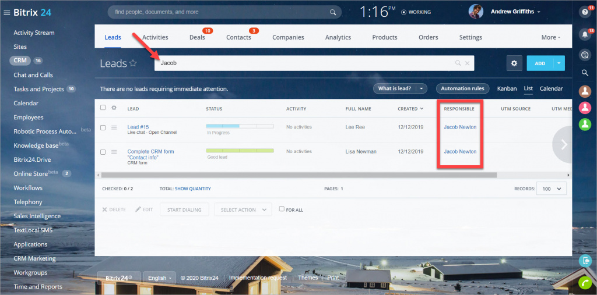Click the magnifier in the top search bar
Viewport: 597px width, 295px height.
pyautogui.click(x=333, y=12)
